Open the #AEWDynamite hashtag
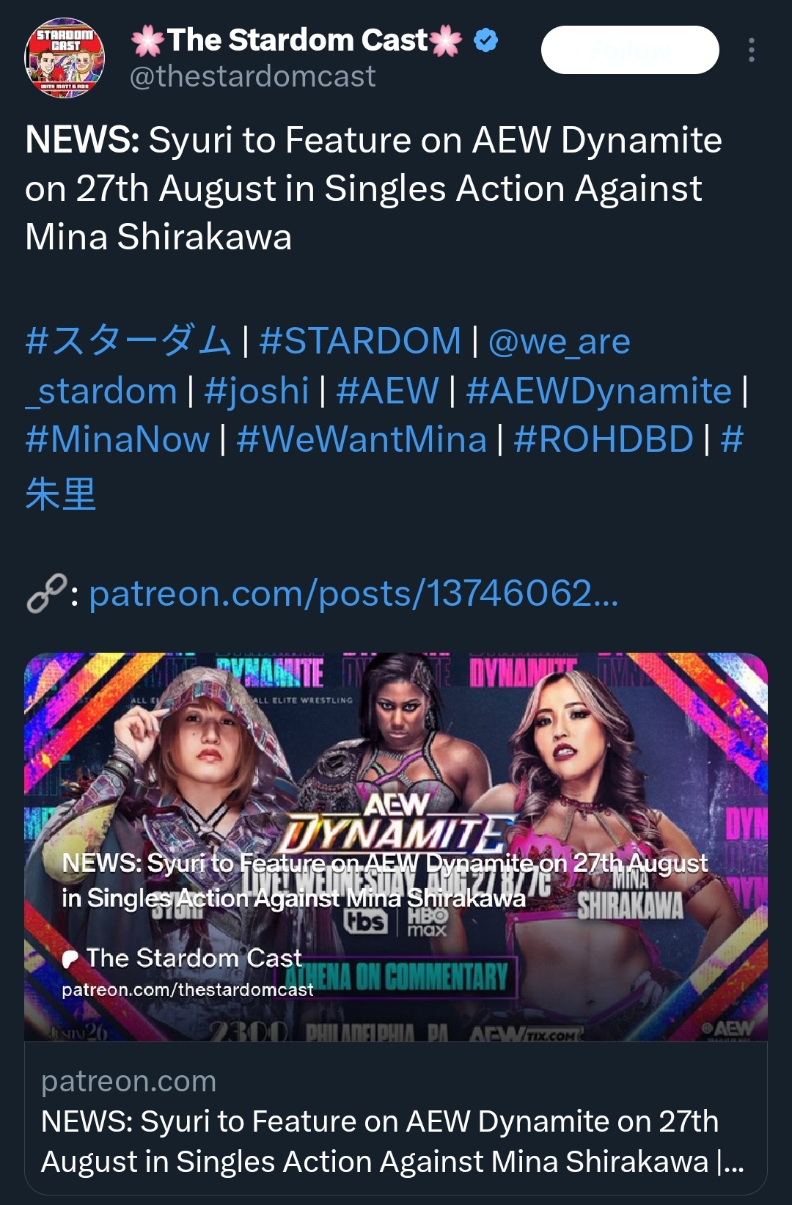 pyautogui.click(x=598, y=391)
